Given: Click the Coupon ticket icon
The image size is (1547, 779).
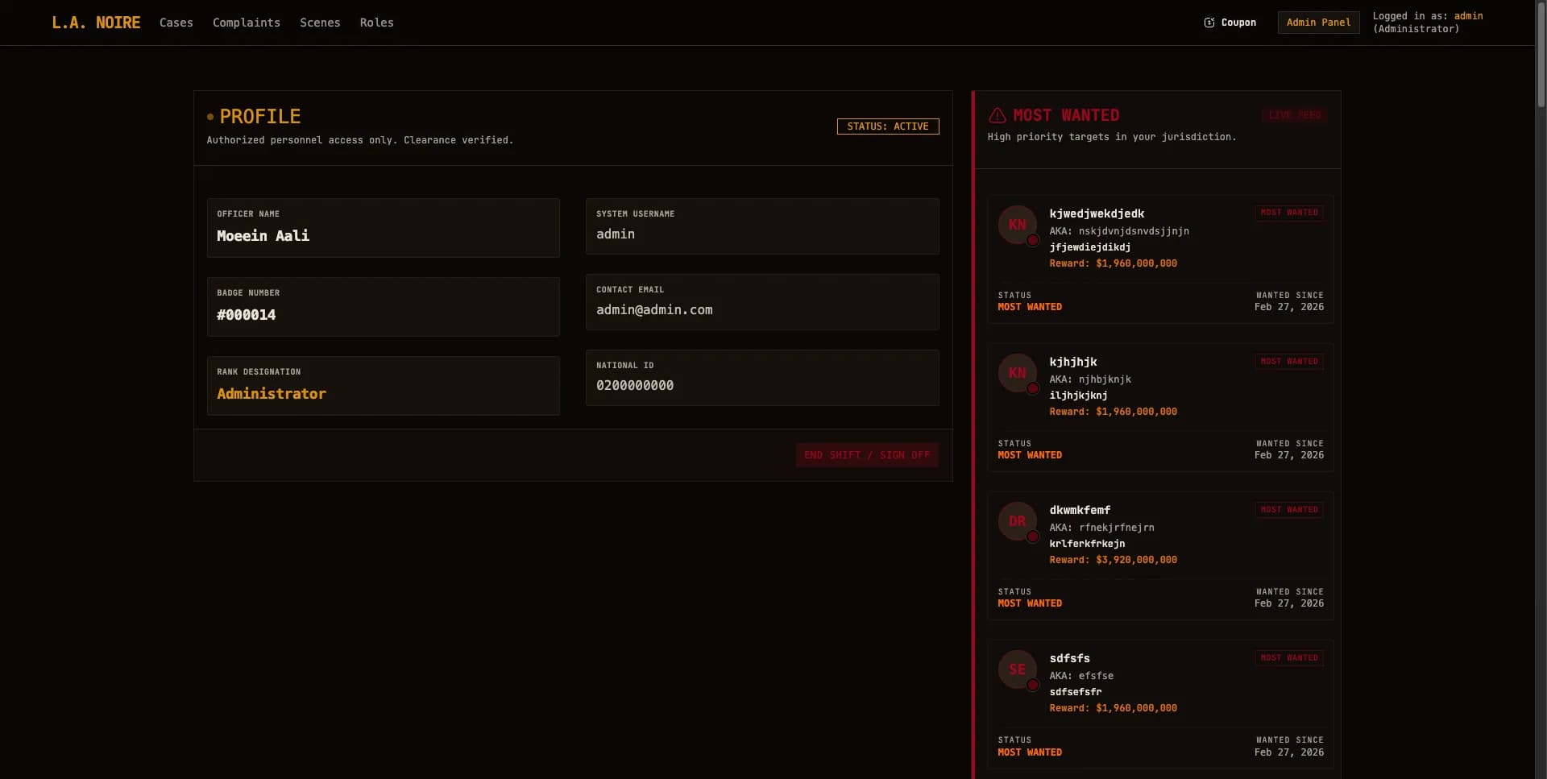Looking at the screenshot, I should [x=1209, y=23].
